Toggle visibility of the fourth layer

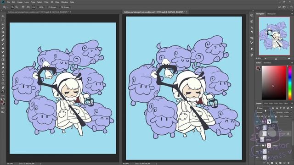click(x=258, y=139)
